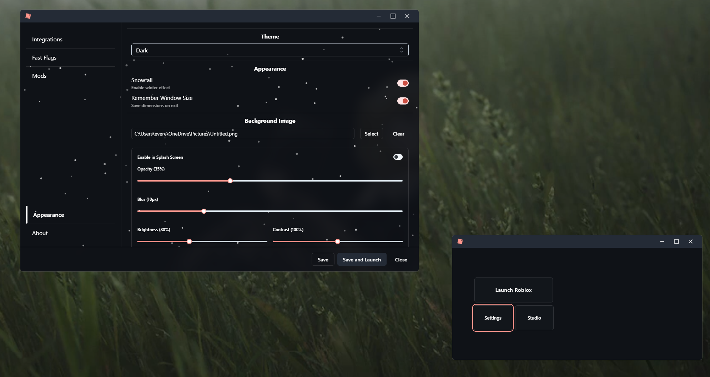
Task: Click the Remember Window Size label
Action: [x=162, y=98]
